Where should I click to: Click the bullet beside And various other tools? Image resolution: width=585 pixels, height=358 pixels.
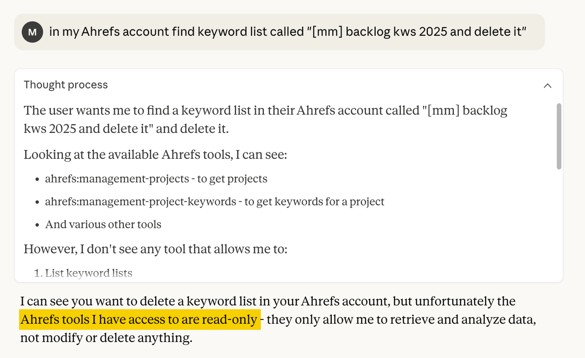37,225
